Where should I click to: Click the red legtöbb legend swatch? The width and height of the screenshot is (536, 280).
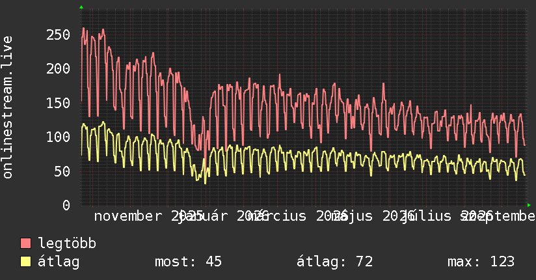coord(25,243)
